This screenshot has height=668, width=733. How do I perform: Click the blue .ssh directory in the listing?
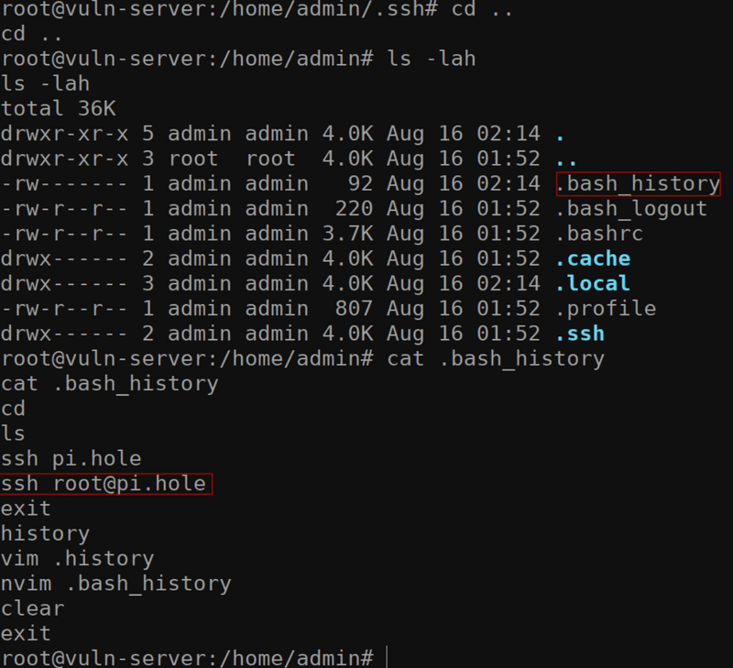pyautogui.click(x=580, y=333)
